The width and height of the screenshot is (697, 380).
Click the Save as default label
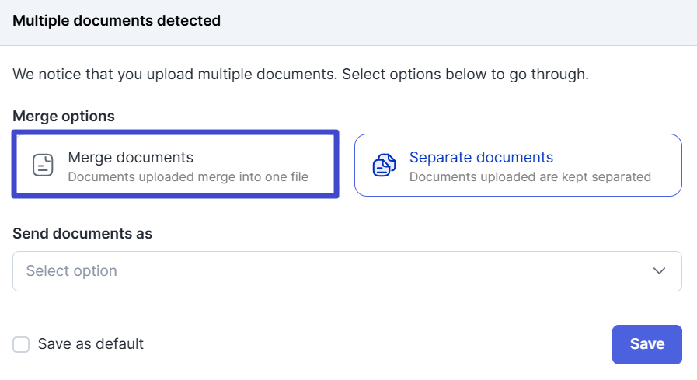tap(91, 344)
